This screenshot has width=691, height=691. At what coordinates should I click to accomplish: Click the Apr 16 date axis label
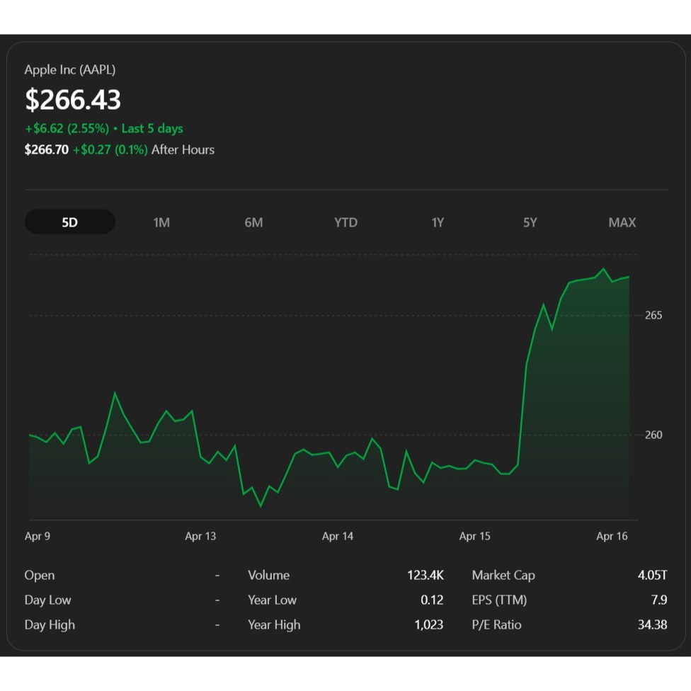click(x=612, y=536)
